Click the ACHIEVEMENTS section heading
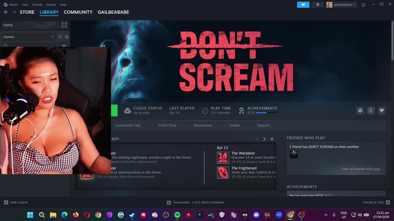The height and width of the screenshot is (221, 394). 302,187
